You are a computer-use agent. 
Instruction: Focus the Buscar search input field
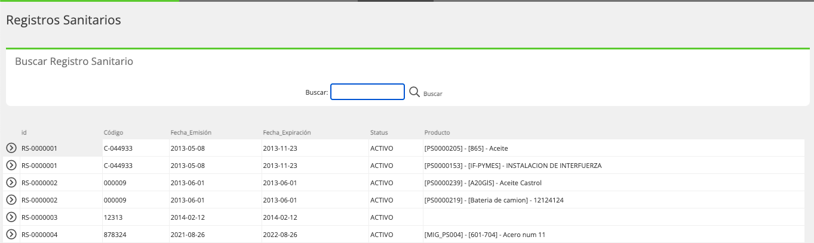click(x=367, y=92)
